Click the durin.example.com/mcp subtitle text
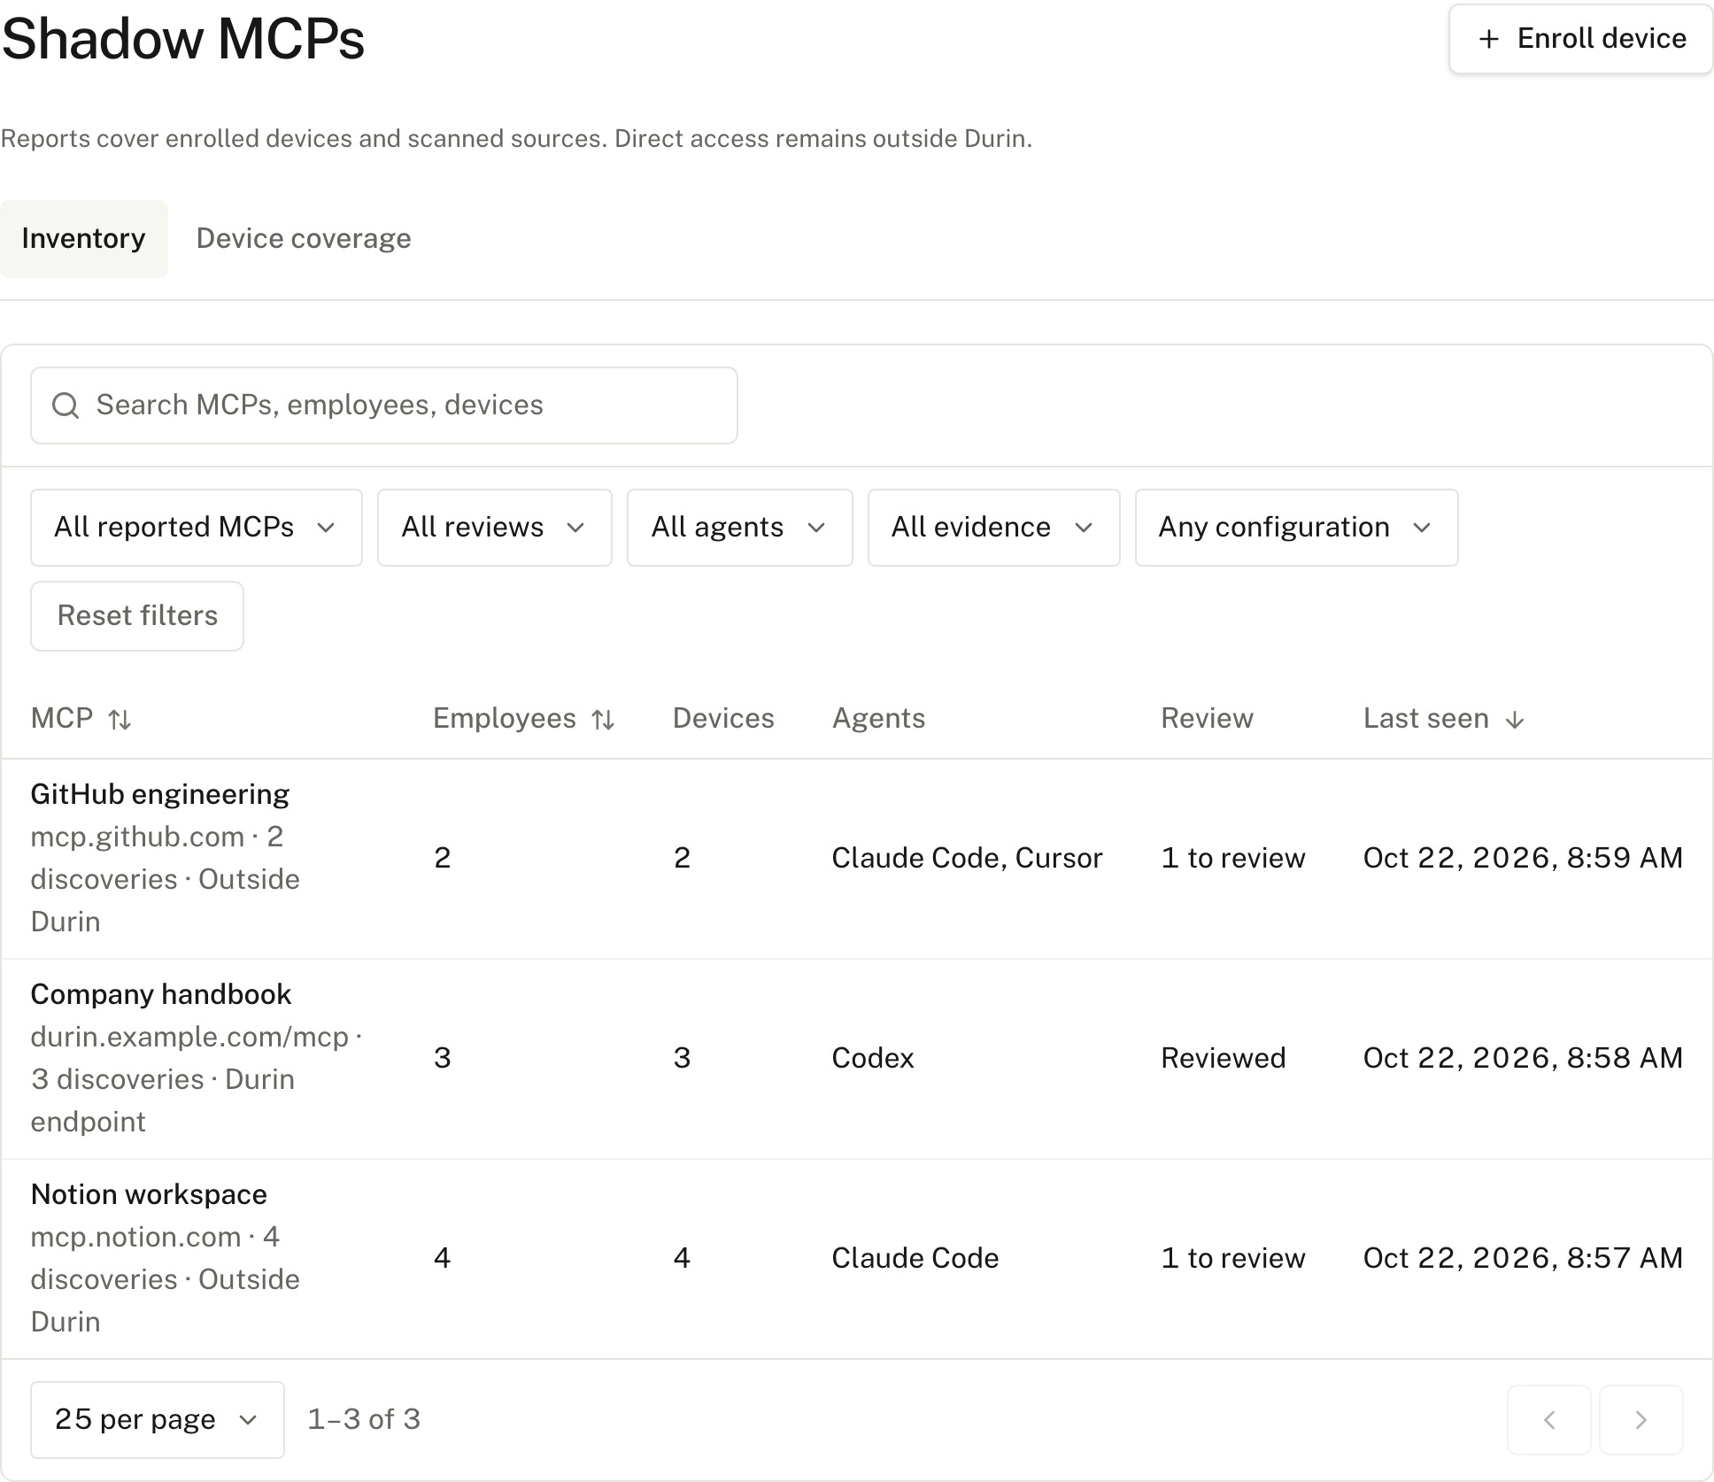This screenshot has height=1482, width=1714. point(197,1079)
